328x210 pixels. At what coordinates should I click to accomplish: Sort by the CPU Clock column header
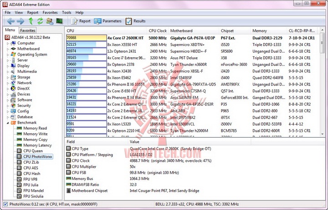(158, 31)
